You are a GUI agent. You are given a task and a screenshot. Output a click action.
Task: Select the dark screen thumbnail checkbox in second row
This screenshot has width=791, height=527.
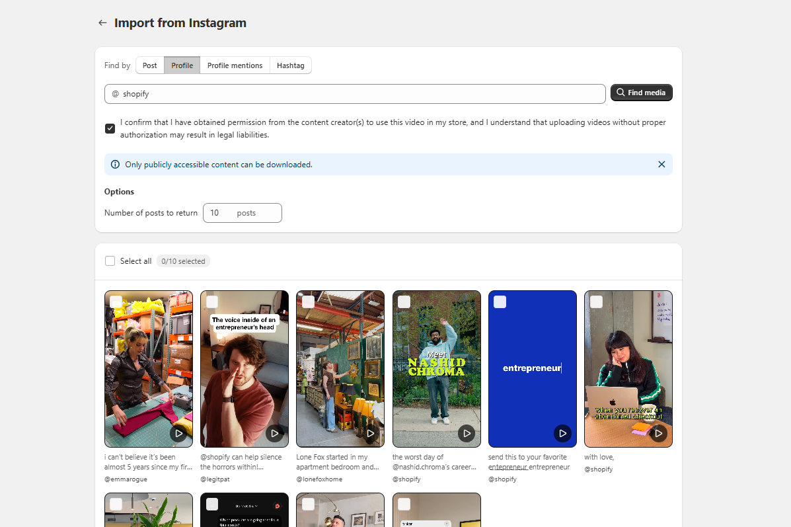pyautogui.click(x=212, y=505)
